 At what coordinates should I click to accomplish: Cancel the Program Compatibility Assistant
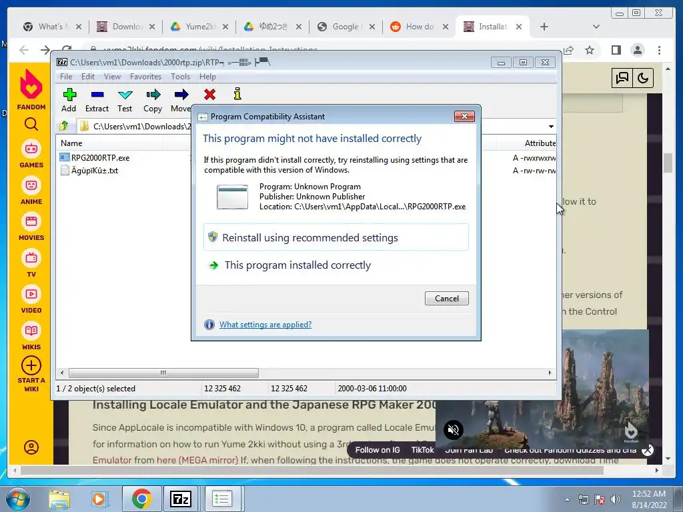pos(446,298)
